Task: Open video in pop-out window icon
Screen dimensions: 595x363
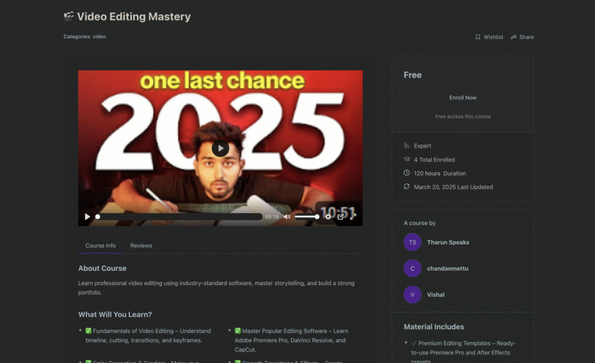Action: [x=340, y=217]
